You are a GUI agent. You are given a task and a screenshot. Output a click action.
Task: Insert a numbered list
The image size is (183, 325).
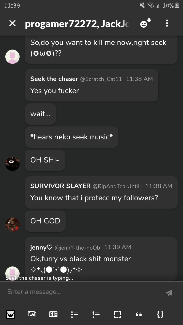(96, 314)
